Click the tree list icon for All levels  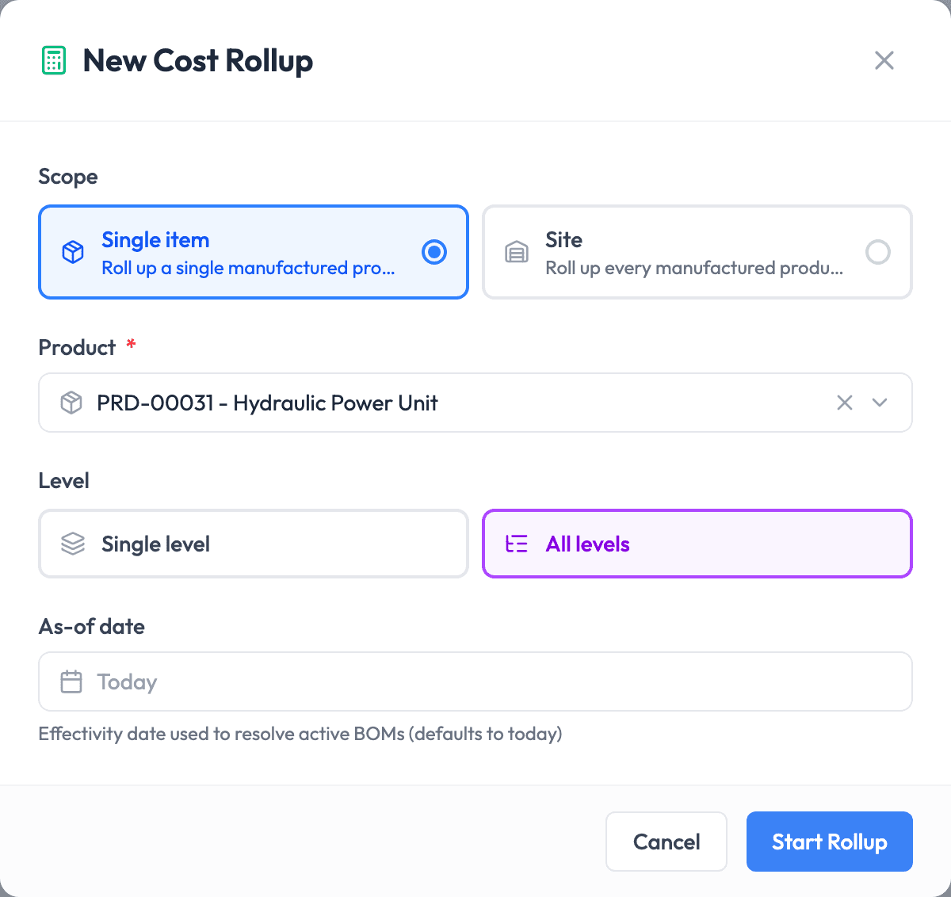[x=517, y=544]
